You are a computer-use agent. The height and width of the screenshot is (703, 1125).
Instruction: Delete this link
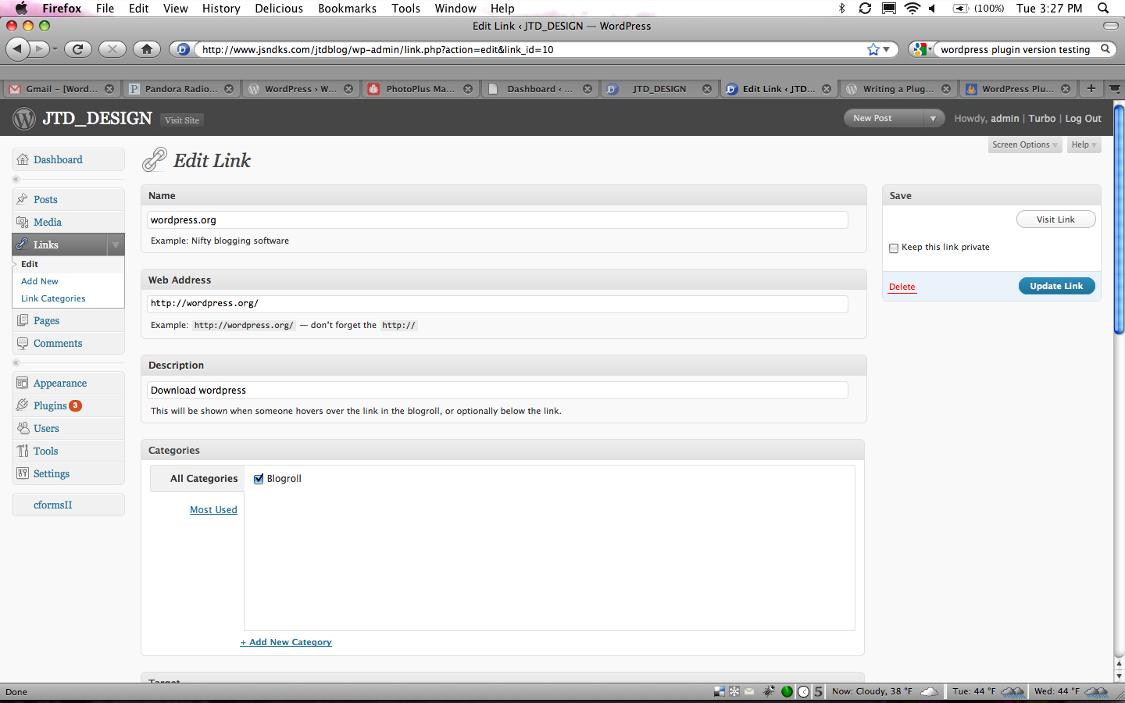tap(902, 287)
